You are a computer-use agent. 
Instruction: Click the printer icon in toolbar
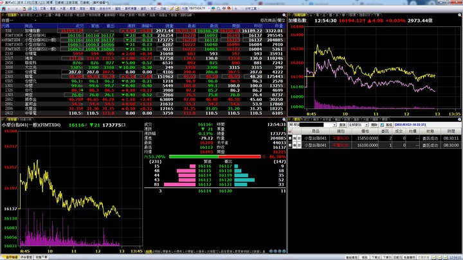pos(30,9)
